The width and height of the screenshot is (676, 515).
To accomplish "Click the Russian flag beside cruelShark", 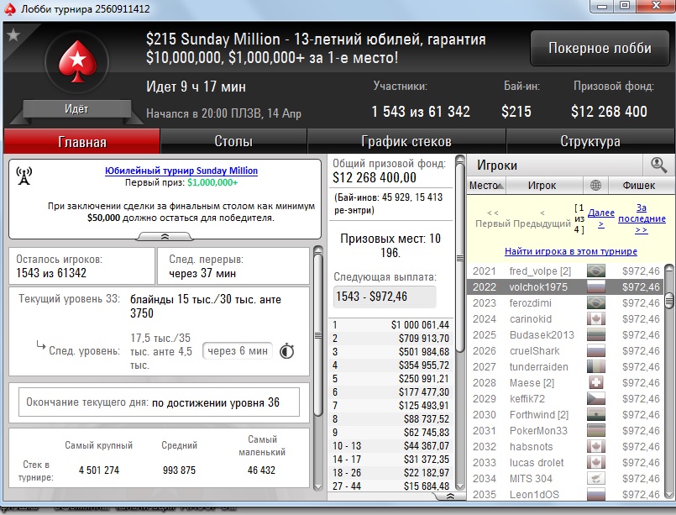I will (596, 350).
